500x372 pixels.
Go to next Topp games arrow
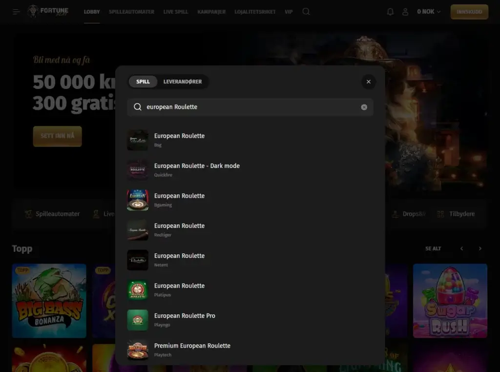pyautogui.click(x=480, y=248)
